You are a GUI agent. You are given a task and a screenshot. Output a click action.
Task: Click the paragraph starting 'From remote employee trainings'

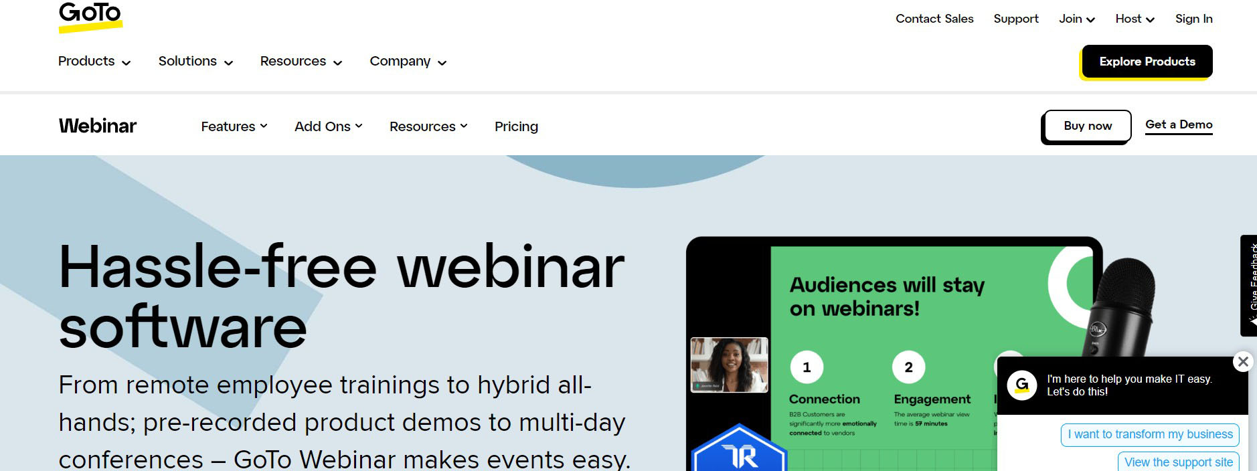coord(345,422)
